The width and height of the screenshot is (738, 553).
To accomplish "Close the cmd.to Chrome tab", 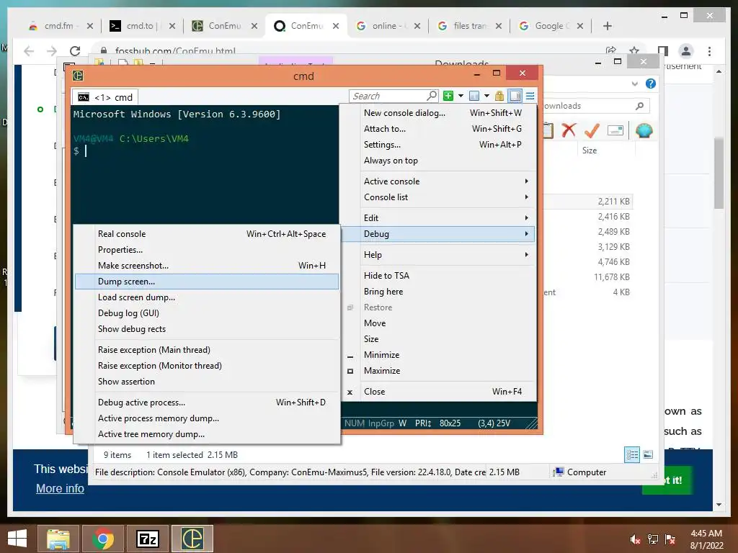I will click(172, 26).
